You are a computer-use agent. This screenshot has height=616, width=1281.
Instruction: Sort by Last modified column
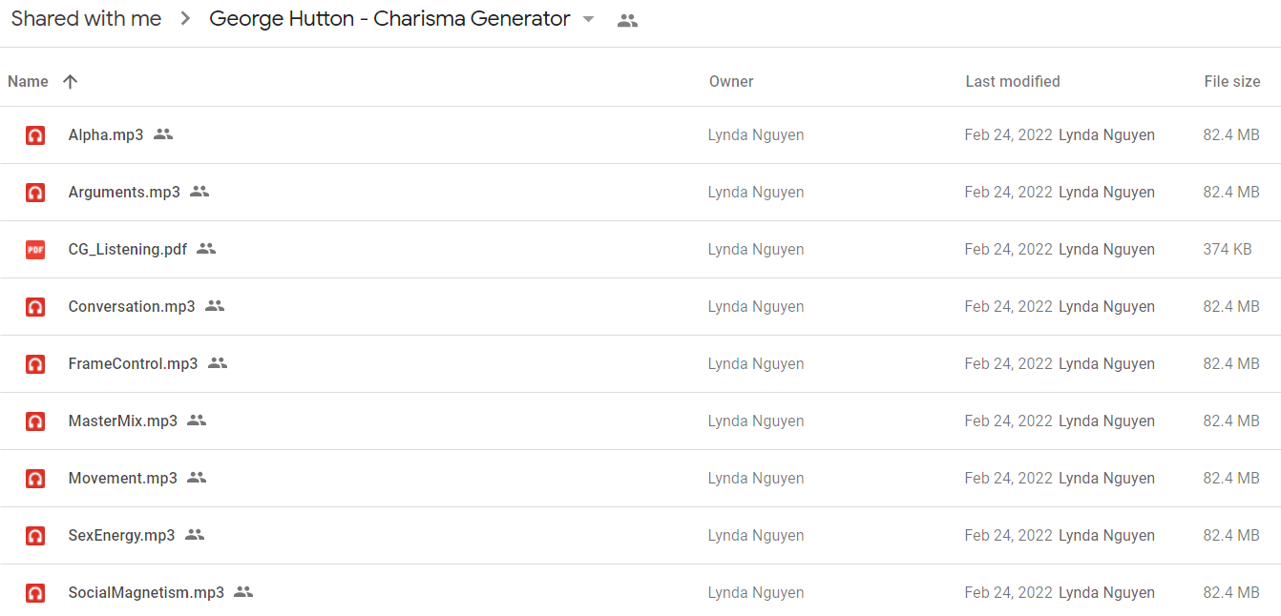[1013, 82]
